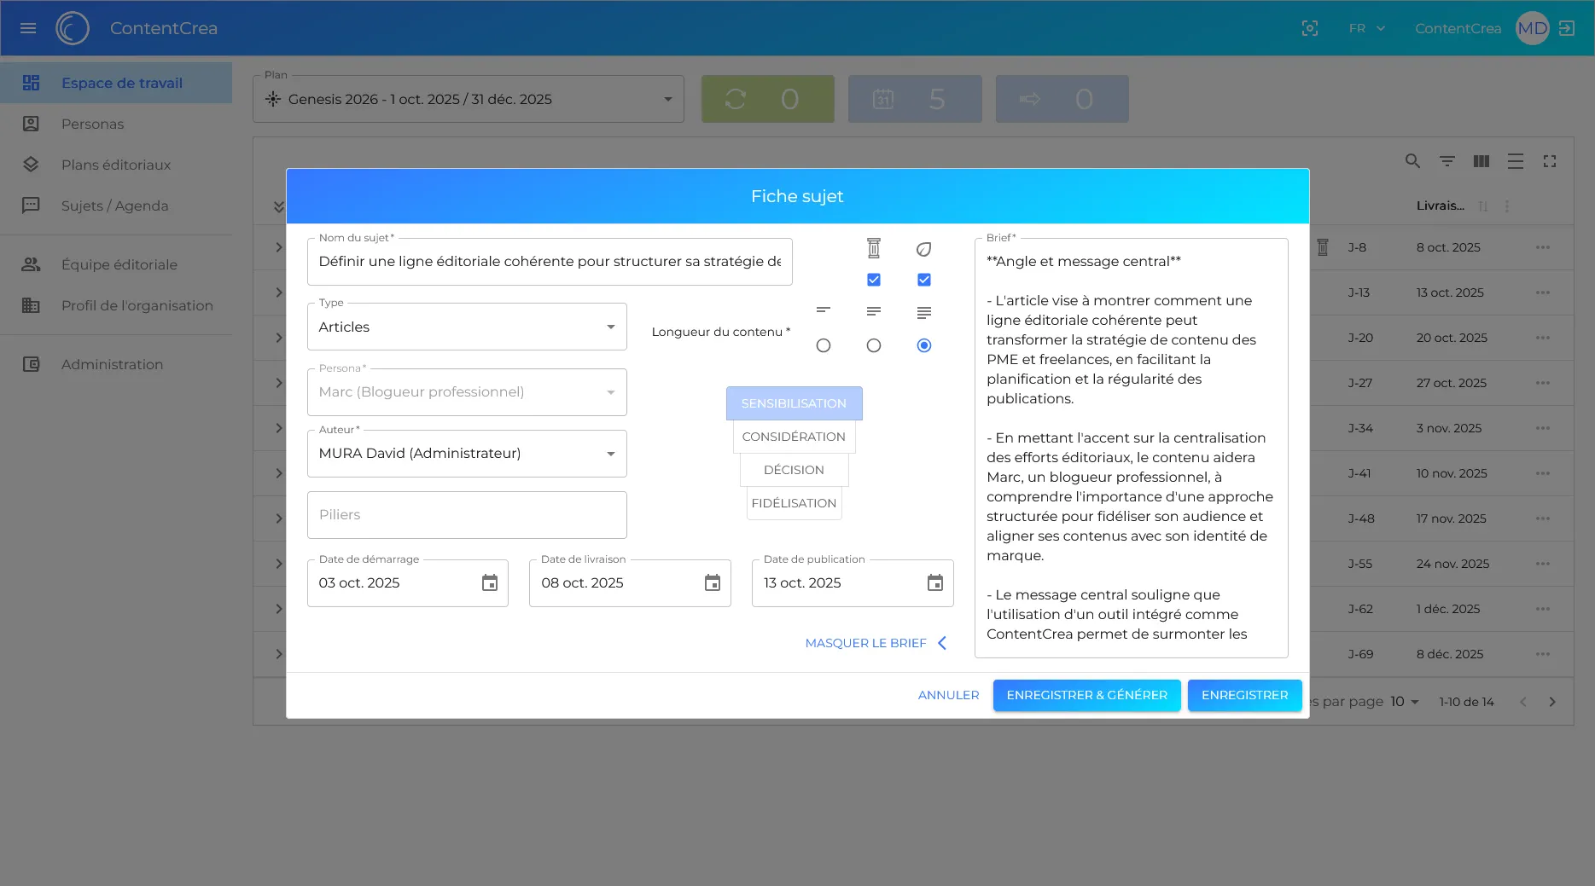This screenshot has width=1595, height=886.
Task: Toggle fullscreen table view icon
Action: (1549, 161)
